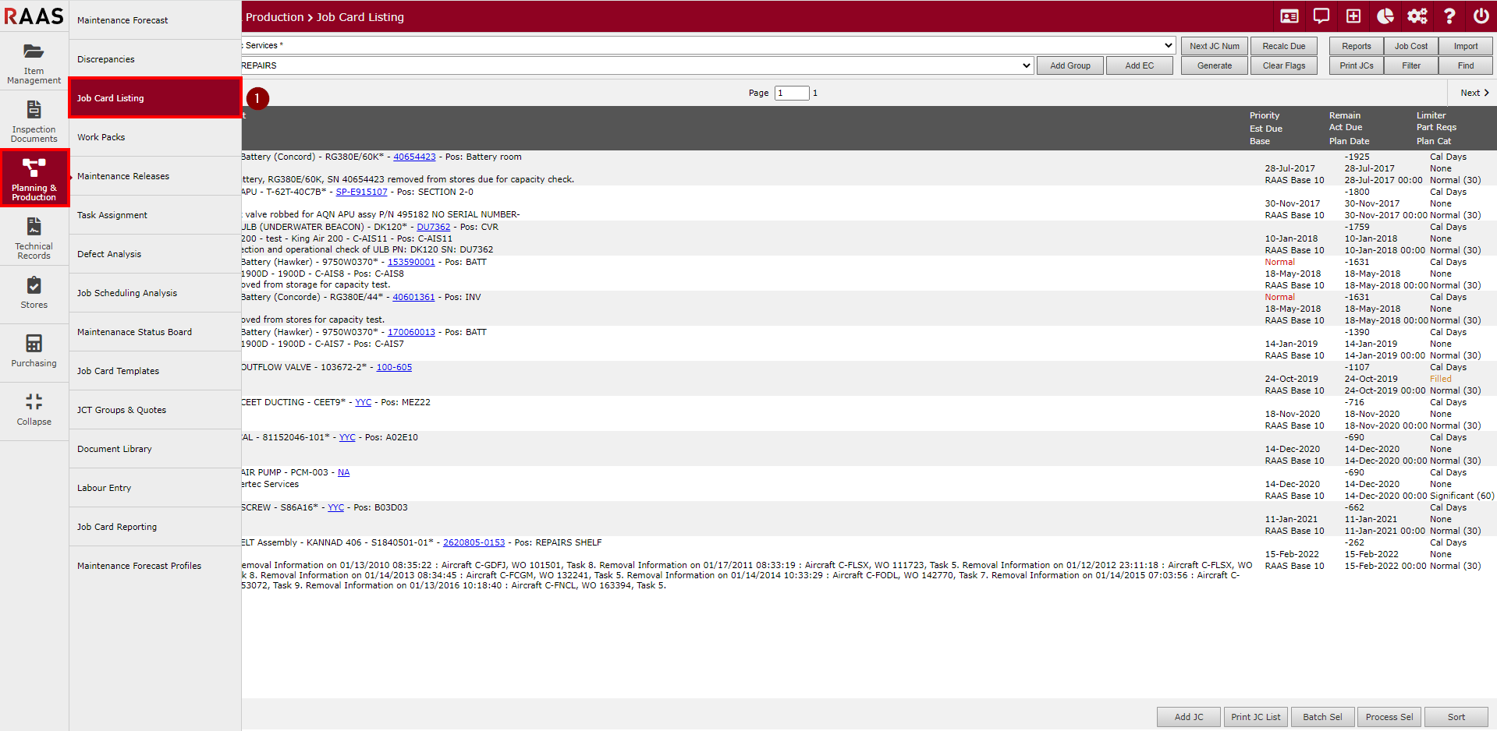Select Work Packs menu item
The image size is (1497, 731).
coord(101,137)
